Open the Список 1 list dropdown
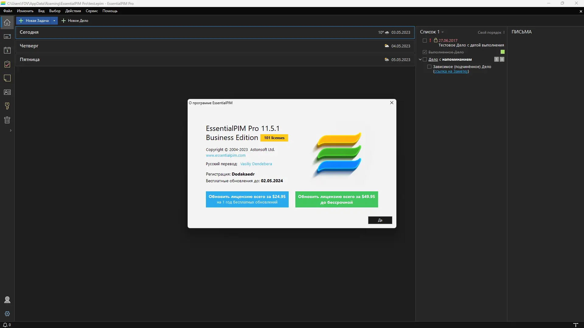584x328 pixels. pyautogui.click(x=443, y=32)
